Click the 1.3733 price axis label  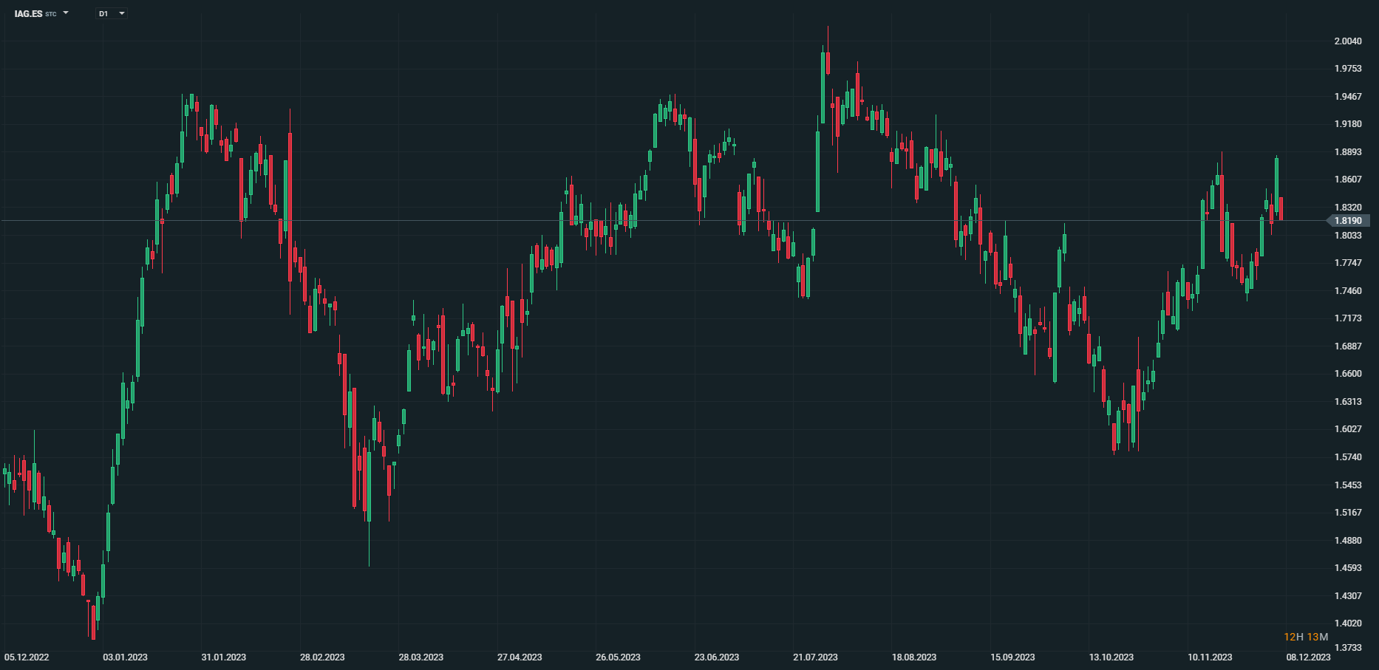(1348, 648)
